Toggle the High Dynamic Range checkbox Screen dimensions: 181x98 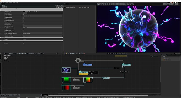coord(23,19)
